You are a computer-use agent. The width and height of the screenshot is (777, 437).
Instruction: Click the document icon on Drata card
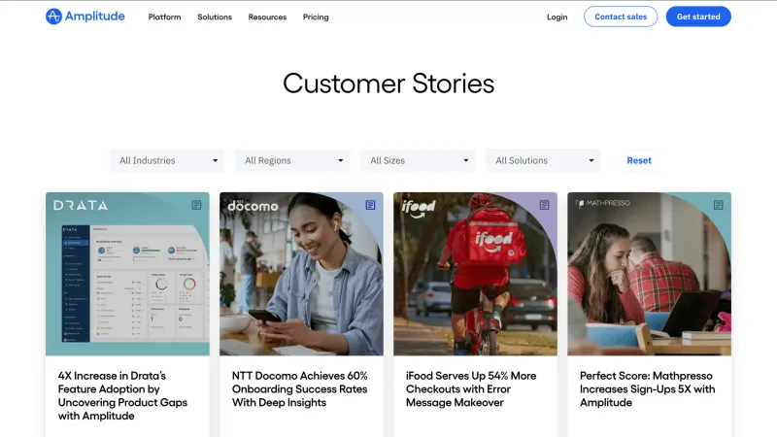197,205
